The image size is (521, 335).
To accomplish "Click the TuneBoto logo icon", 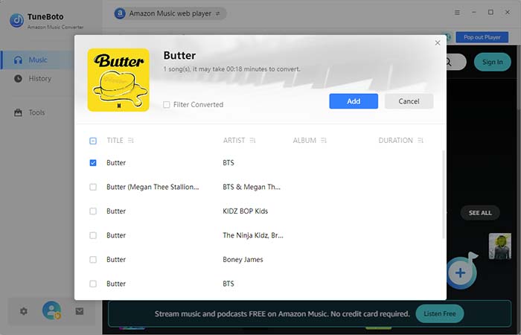I will (16, 20).
